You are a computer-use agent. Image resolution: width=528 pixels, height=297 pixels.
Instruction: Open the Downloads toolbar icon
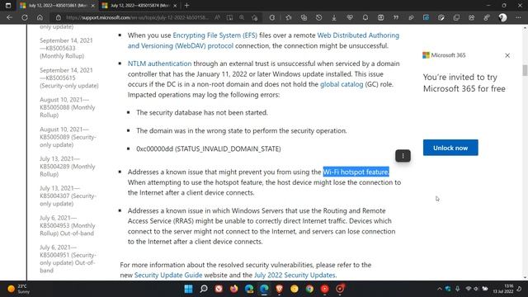334,17
